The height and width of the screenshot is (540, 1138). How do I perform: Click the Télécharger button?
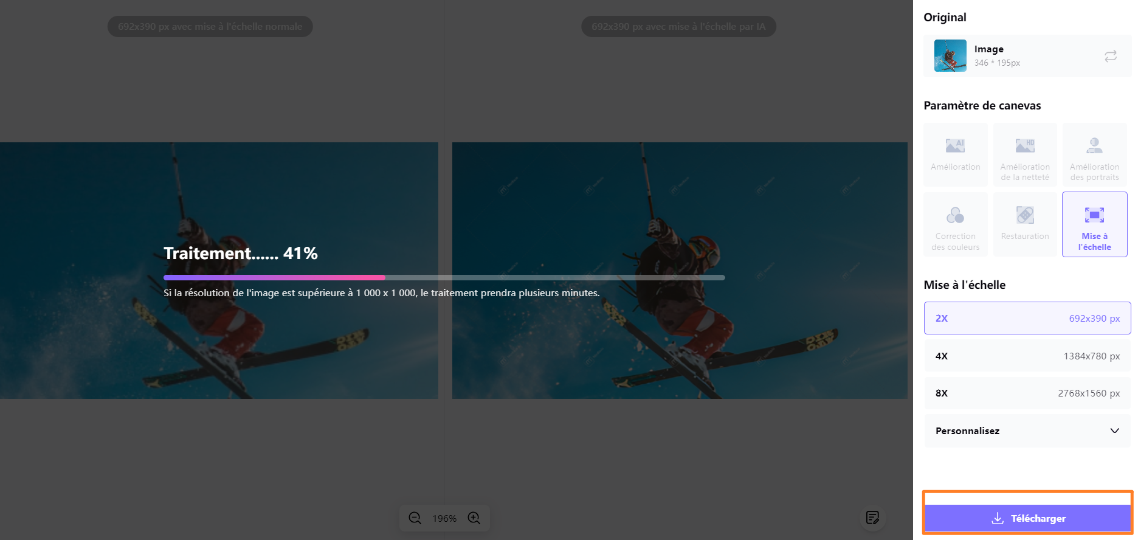[x=1027, y=518]
